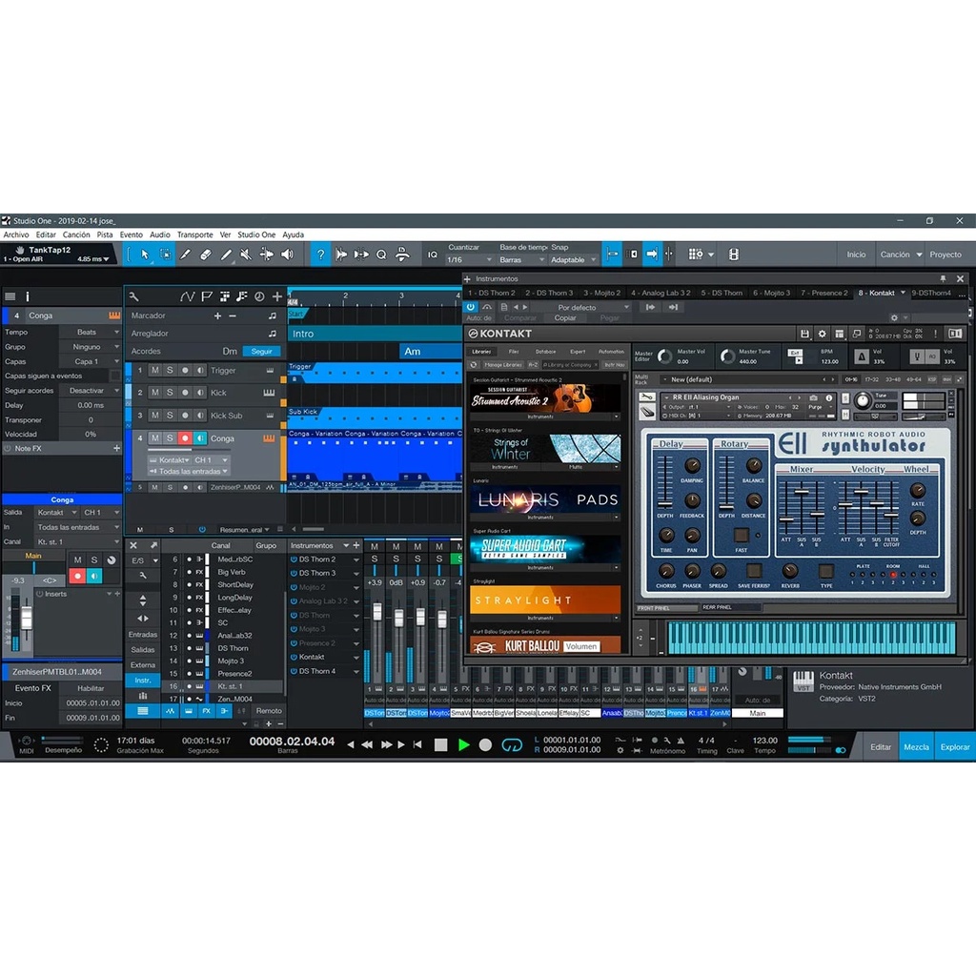Open the Tempo Beats dropdown

pyautogui.click(x=90, y=333)
